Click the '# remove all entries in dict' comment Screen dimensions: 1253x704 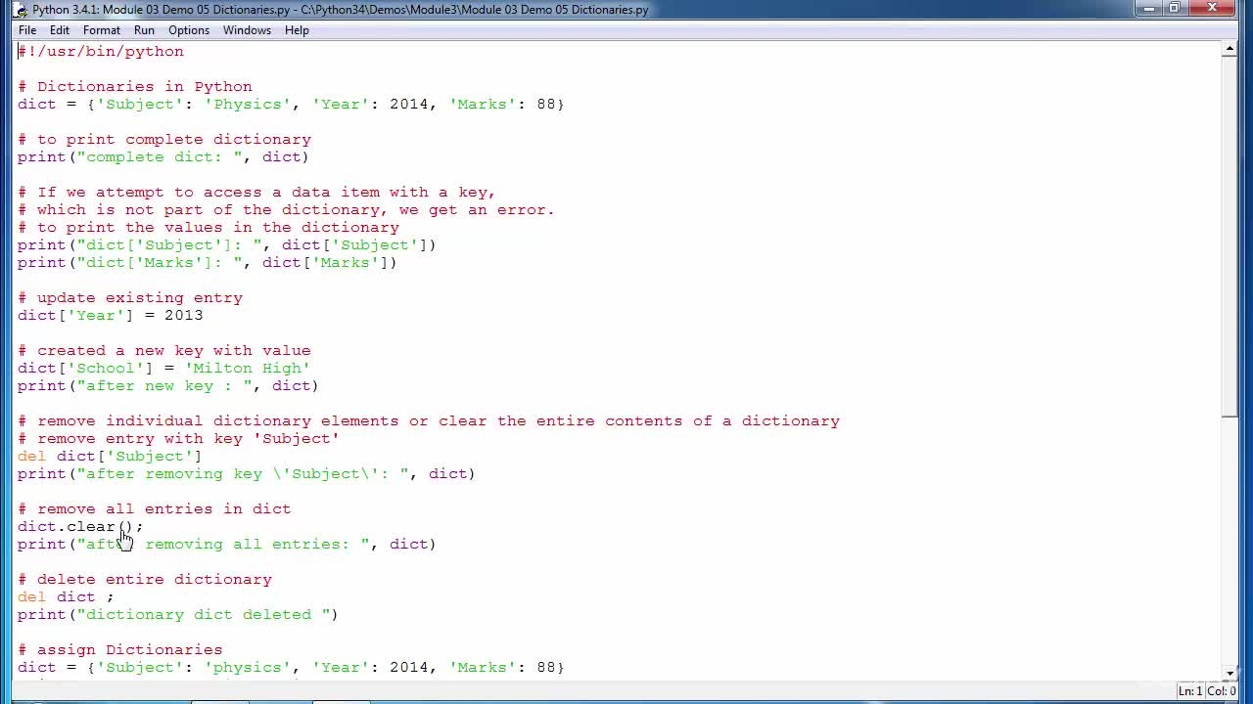click(x=155, y=509)
